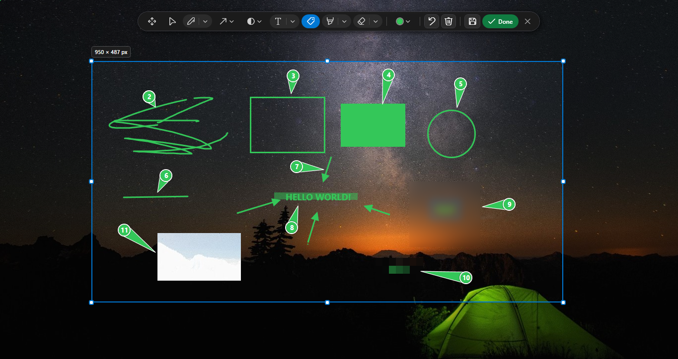The image size is (678, 359).
Task: Select the Highlighter tool
Action: coord(329,21)
